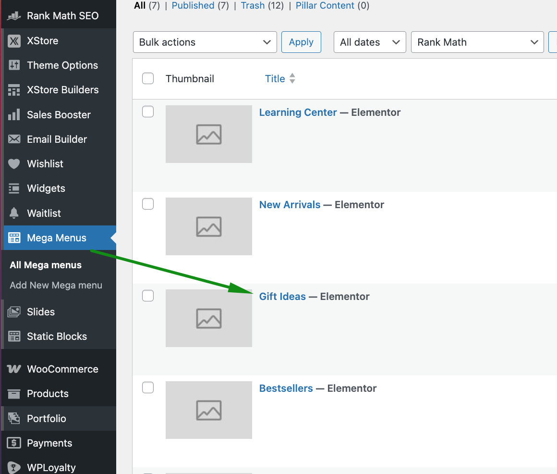The width and height of the screenshot is (557, 474).
Task: Open Sales Booster in sidebar
Action: tap(59, 114)
